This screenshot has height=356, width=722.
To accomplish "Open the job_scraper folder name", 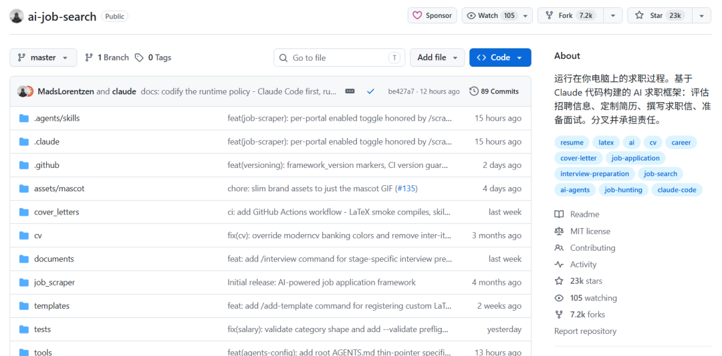I will coord(54,283).
